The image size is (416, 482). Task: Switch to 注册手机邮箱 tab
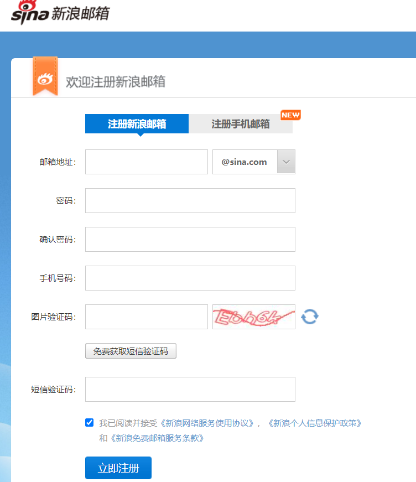pos(241,123)
